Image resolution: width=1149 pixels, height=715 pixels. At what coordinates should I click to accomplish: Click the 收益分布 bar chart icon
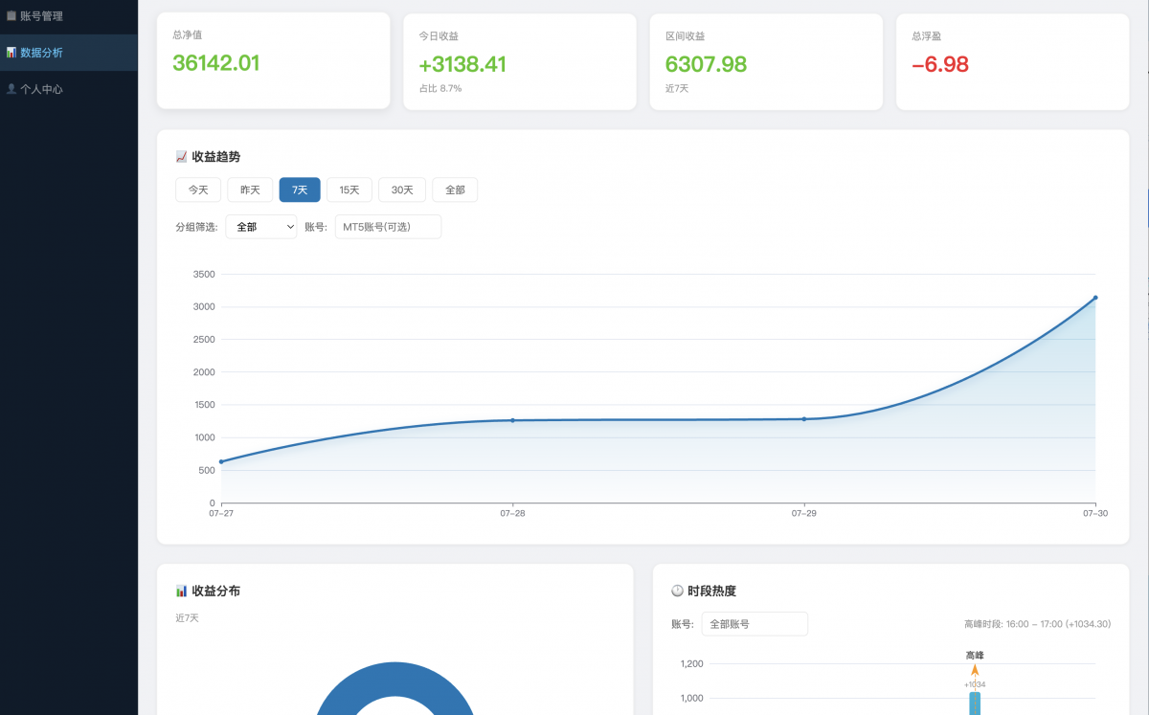pos(182,591)
